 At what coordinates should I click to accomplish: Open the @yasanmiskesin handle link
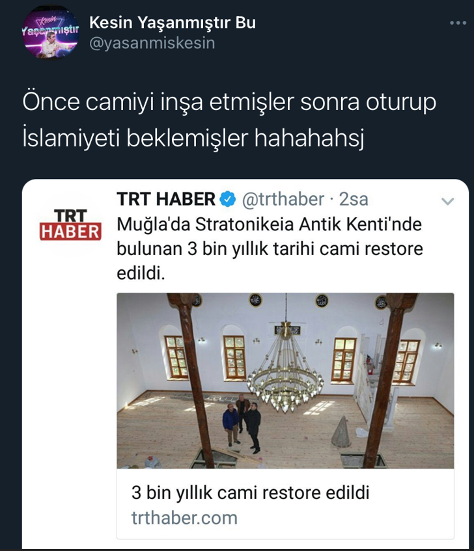(152, 43)
